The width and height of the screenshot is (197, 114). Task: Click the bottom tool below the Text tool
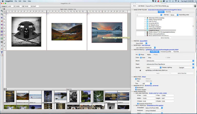(2, 55)
